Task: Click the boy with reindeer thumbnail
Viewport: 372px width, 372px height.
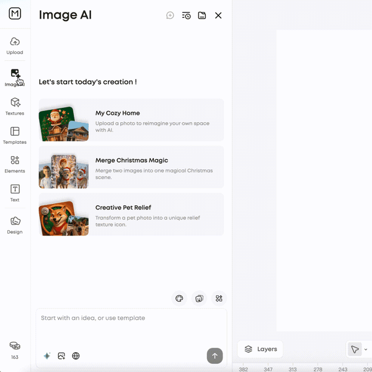Action: (64, 171)
